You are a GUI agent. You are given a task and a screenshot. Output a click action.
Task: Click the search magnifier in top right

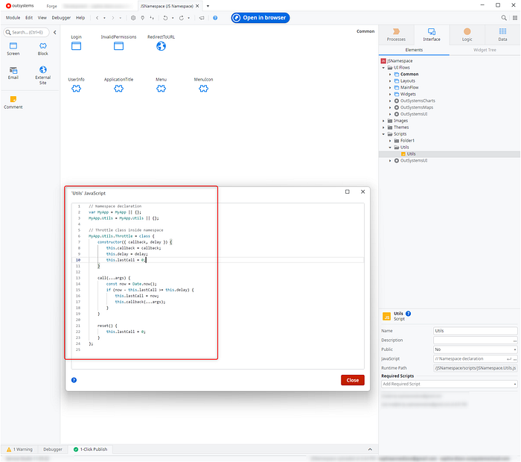(503, 17)
